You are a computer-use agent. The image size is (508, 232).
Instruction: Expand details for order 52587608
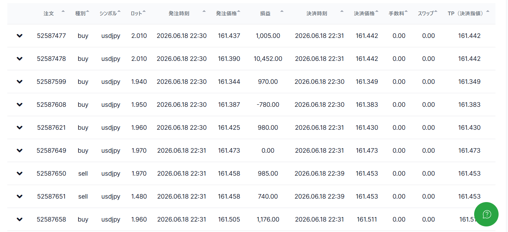20,105
